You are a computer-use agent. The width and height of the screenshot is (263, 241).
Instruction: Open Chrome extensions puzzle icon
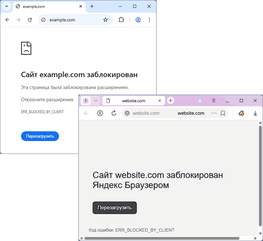pos(121,20)
